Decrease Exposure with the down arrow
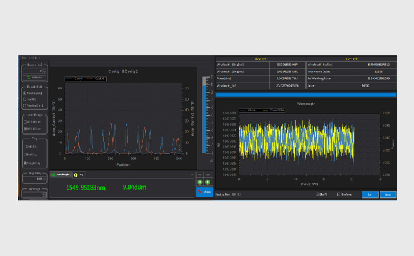The width and height of the screenshot is (414, 256). pos(45,72)
